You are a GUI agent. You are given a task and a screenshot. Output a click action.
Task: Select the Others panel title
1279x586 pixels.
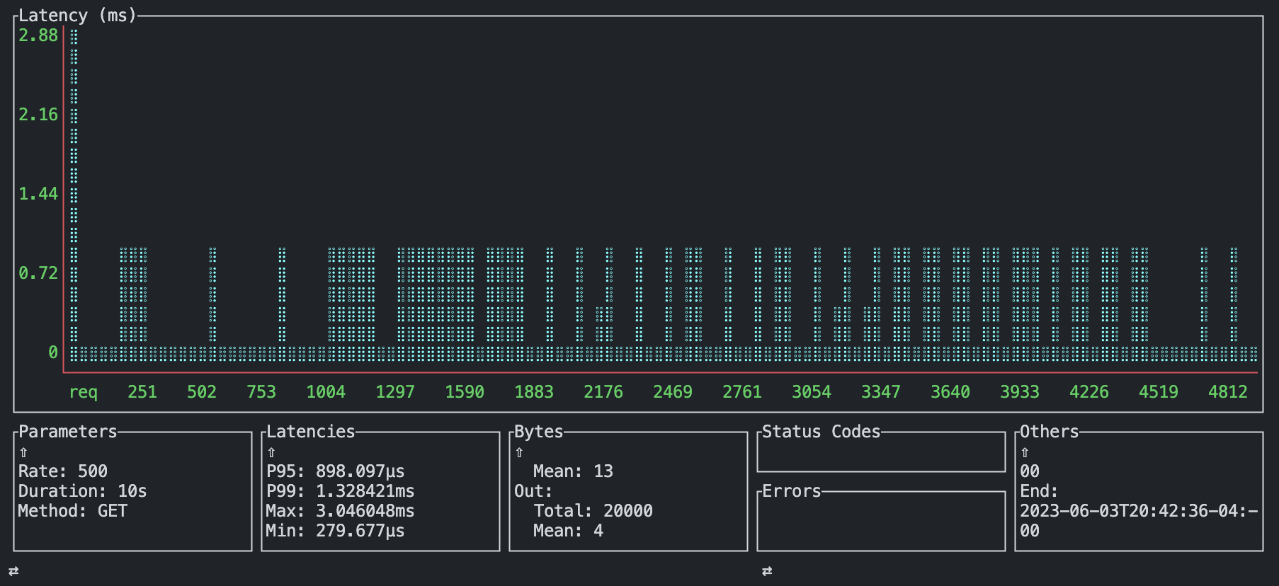pos(1050,432)
